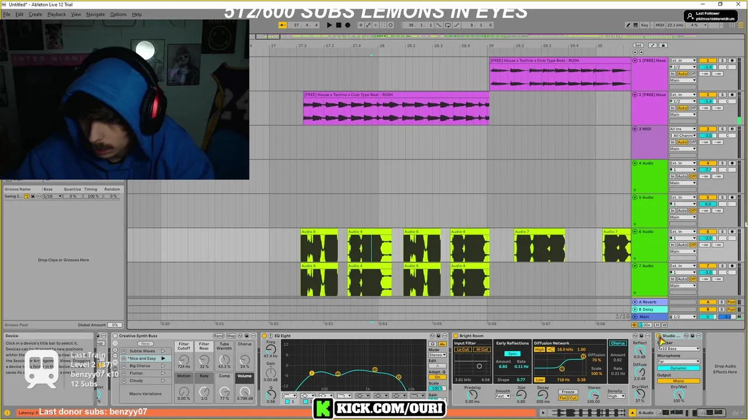748x420 pixels.
Task: Start playback with the Play button
Action: pos(330,25)
